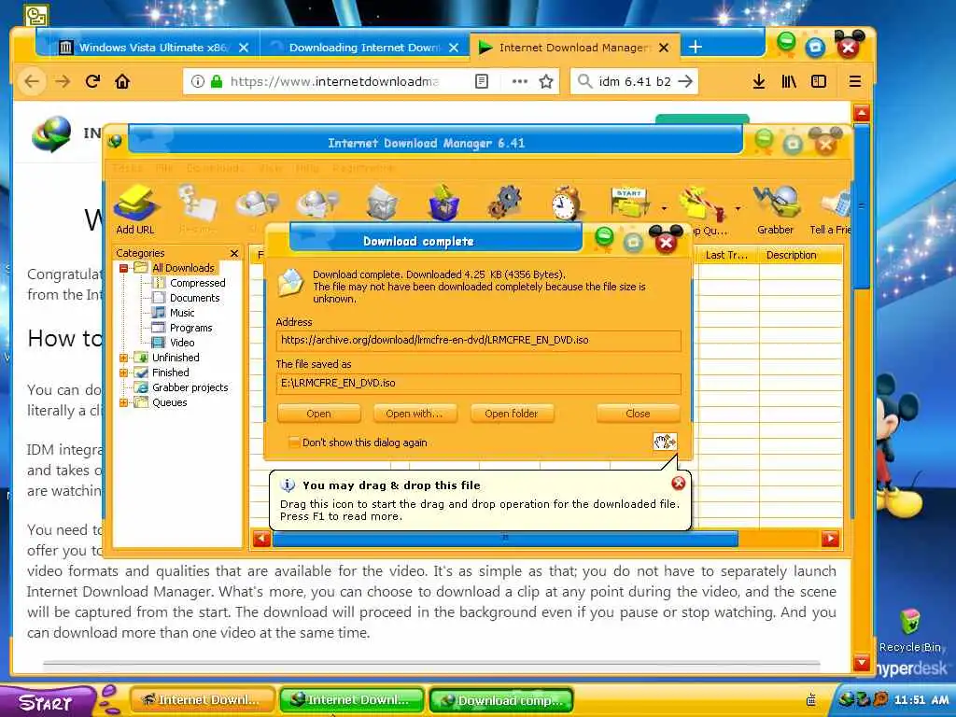Screen dimensions: 956x717
Task: Click the IDM horizontal scrollbar thumb
Action: coord(505,539)
